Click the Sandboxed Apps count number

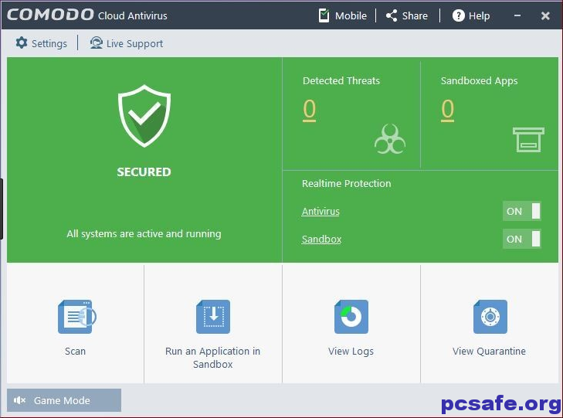[448, 110]
